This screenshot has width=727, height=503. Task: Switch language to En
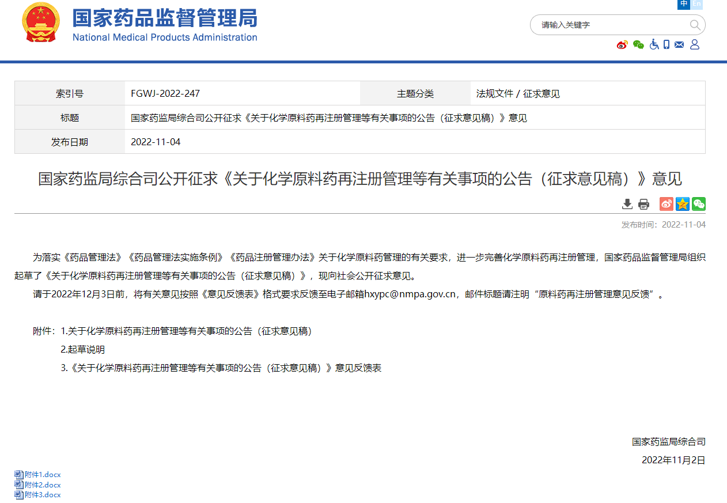pos(697,4)
